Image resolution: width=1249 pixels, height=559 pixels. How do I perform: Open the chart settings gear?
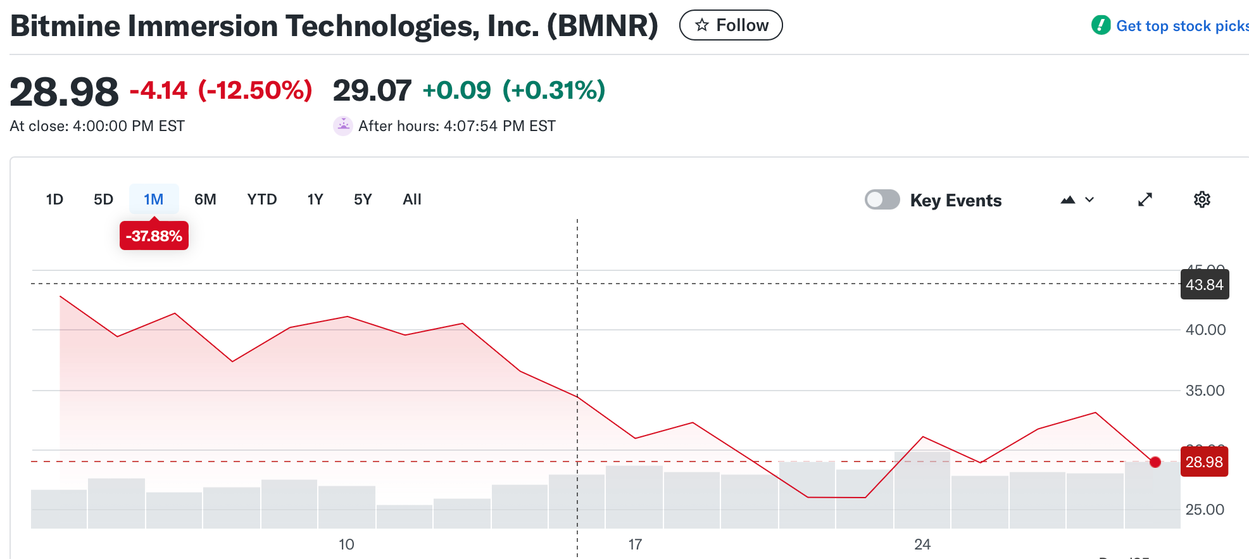tap(1202, 199)
